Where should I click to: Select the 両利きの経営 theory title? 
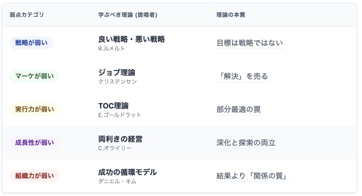[x=120, y=139]
